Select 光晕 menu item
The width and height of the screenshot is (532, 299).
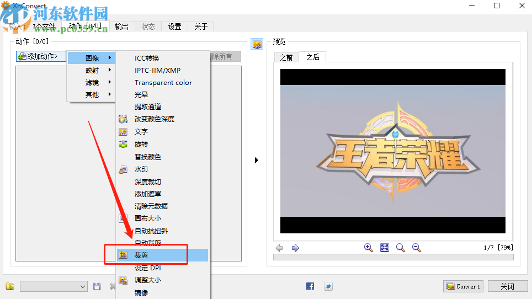click(x=141, y=94)
